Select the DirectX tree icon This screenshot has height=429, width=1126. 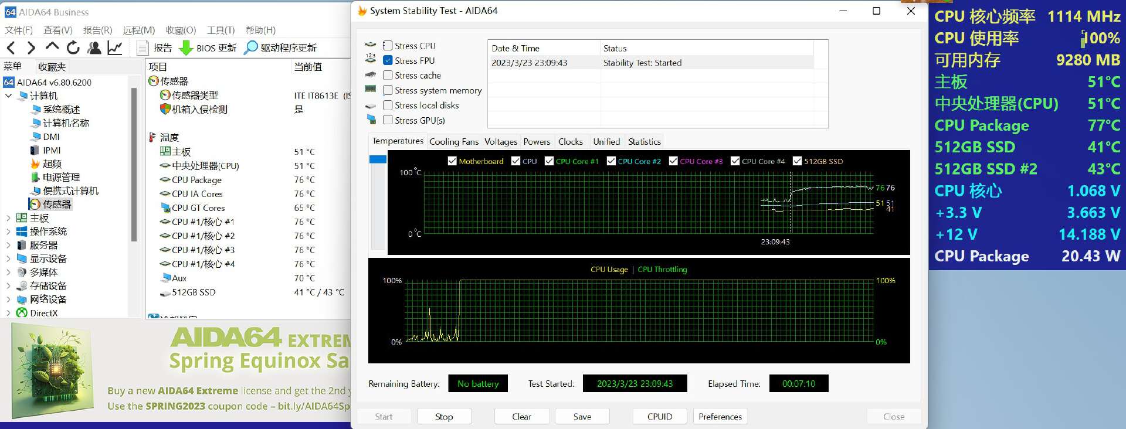[x=22, y=313]
